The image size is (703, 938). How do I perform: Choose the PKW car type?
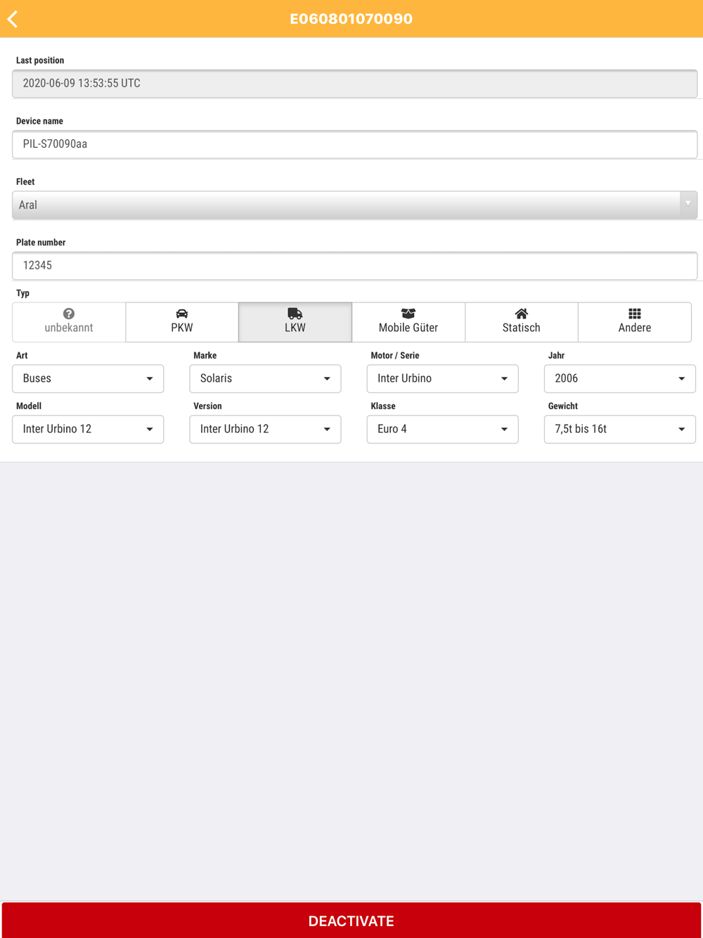pyautogui.click(x=182, y=322)
